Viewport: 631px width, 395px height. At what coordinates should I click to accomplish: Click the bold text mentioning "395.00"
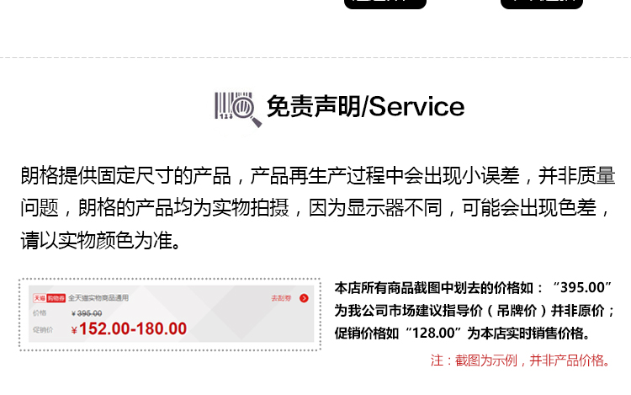[473, 287]
